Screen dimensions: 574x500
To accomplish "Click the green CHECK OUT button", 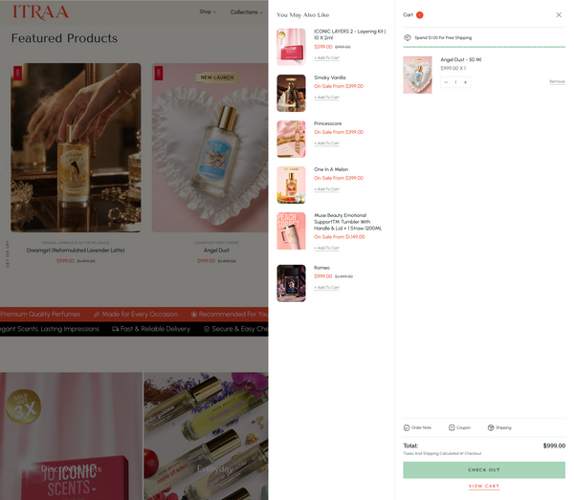I will pyautogui.click(x=484, y=470).
